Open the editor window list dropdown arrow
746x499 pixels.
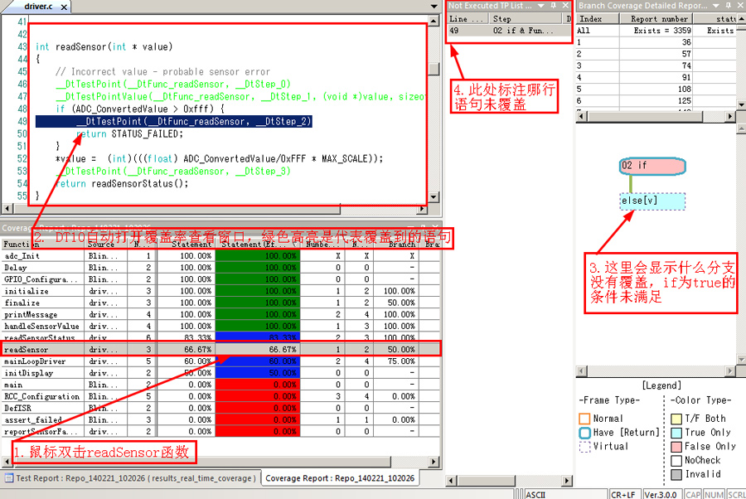tap(434, 7)
